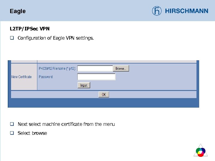This screenshot has width=215, height=161.
Task: Click 'Configuration of Eagle VPN settings' text
Action: tap(56, 38)
